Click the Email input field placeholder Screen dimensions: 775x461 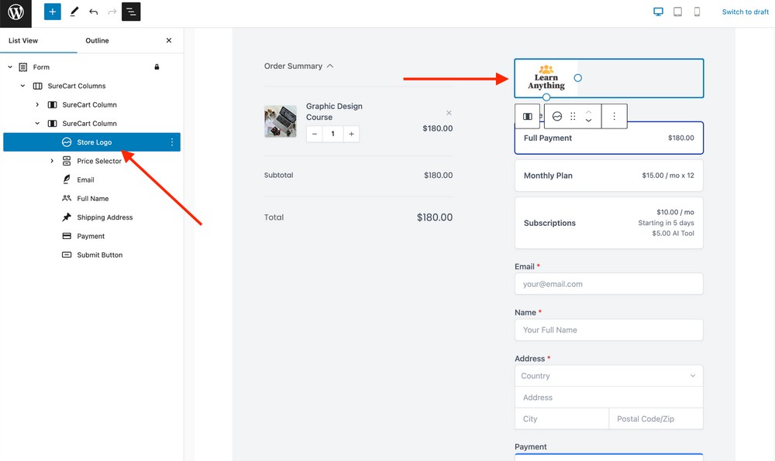[608, 284]
